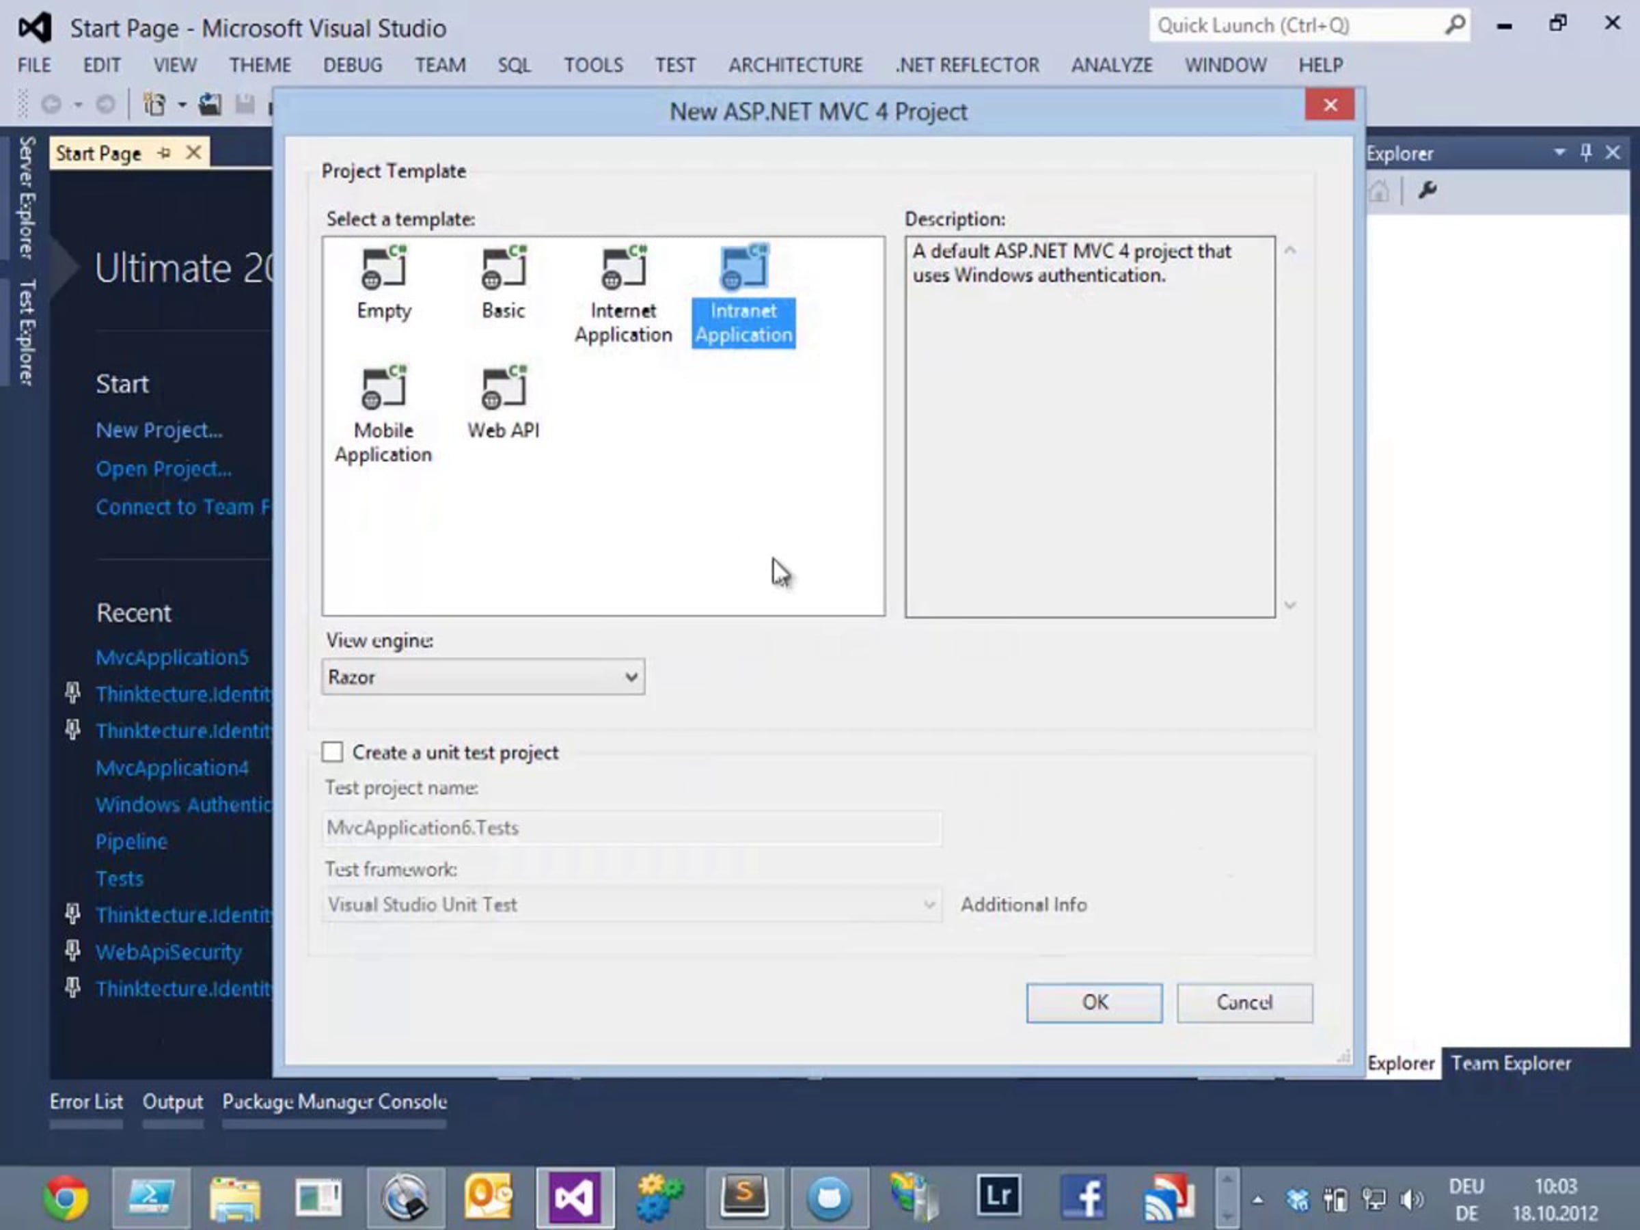Select the Empty project template

point(383,283)
